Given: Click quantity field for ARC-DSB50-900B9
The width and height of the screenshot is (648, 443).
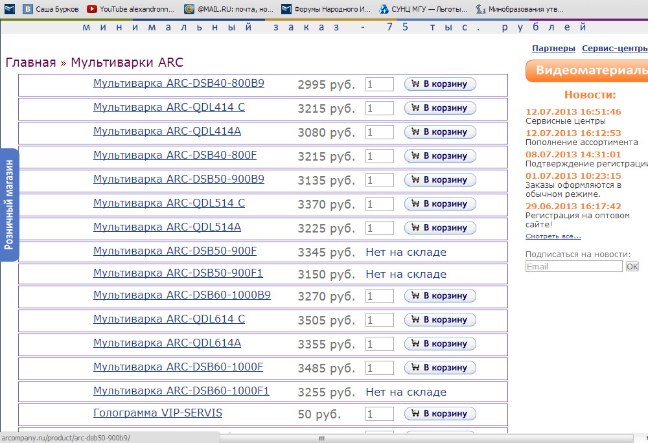Looking at the screenshot, I should pos(379,180).
